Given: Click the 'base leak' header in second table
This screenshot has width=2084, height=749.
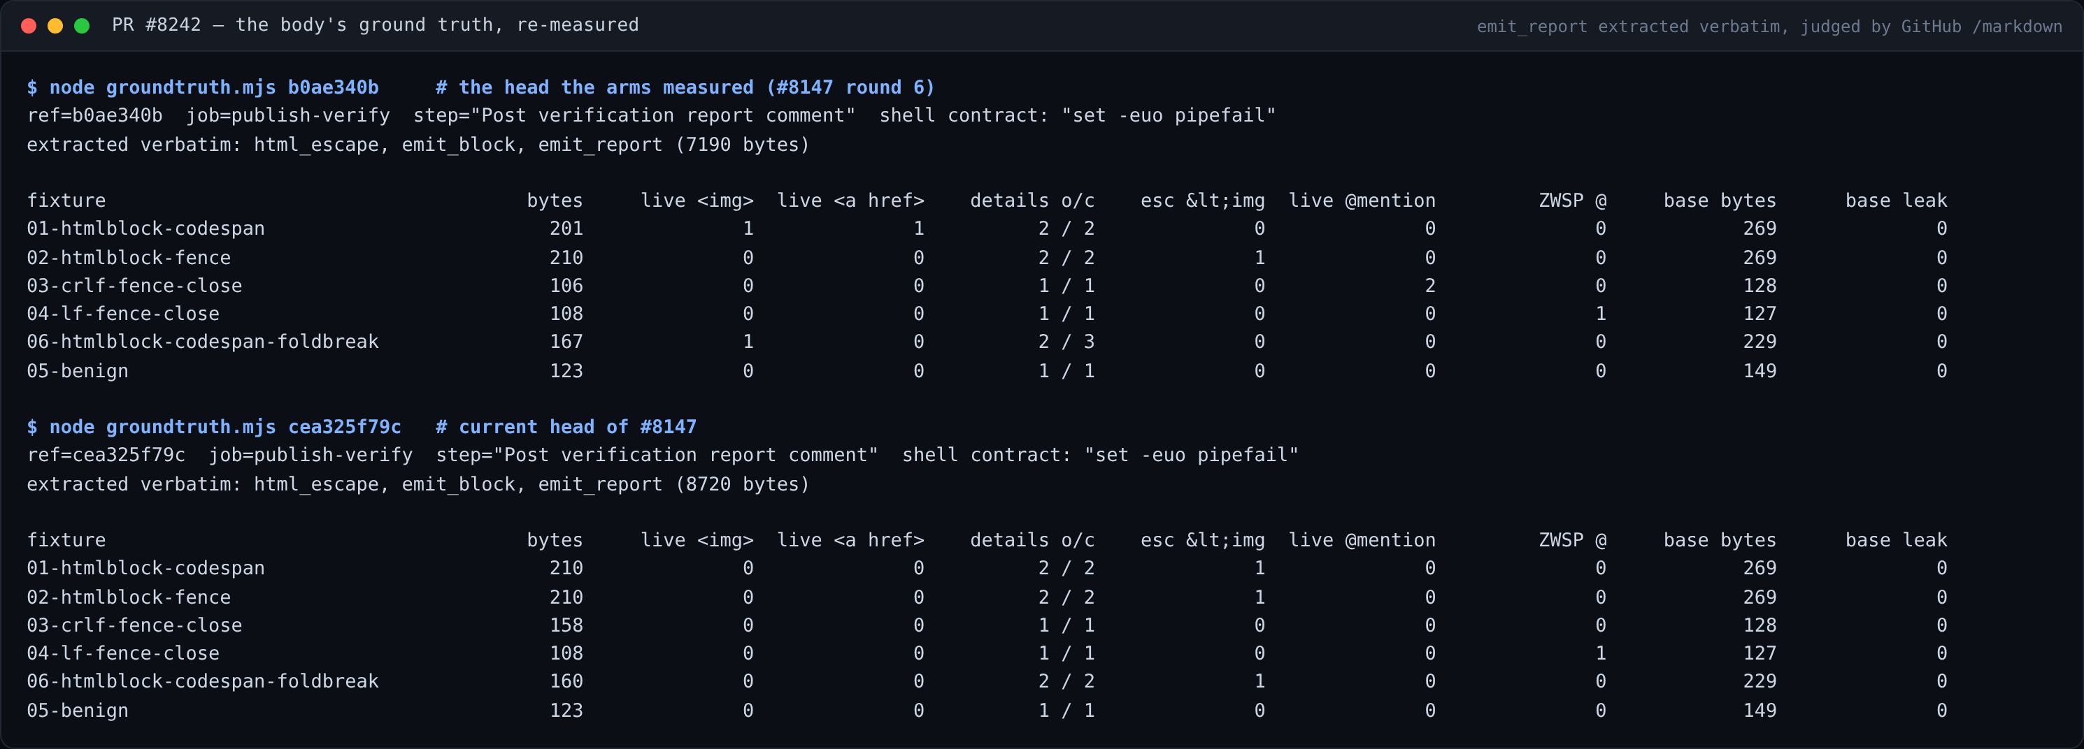Looking at the screenshot, I should point(1895,539).
